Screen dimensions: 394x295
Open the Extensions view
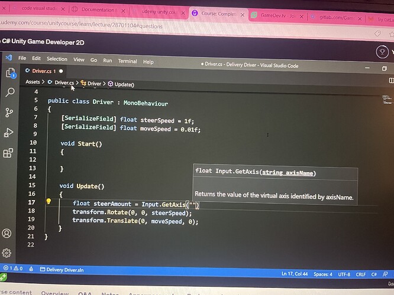(8, 153)
